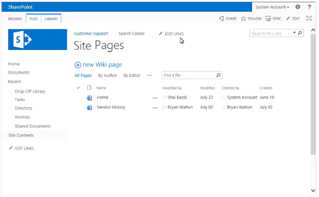This screenshot has height=197, width=319.
Task: Open Documents in the left navigation
Action: tap(19, 72)
